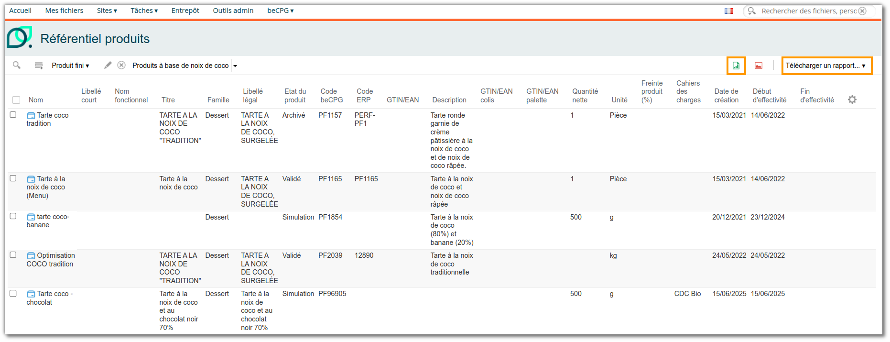Viewport: 890px width, 342px height.
Task: Expand the Tâches menu
Action: pyautogui.click(x=144, y=11)
